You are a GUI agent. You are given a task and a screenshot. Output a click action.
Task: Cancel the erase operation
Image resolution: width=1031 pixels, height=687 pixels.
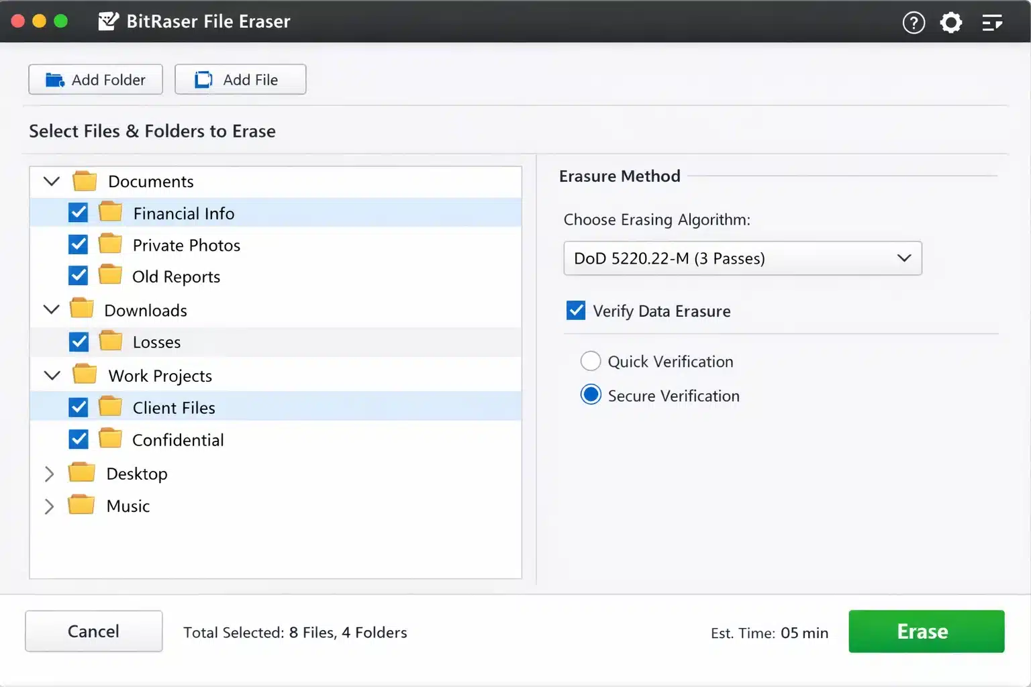coord(93,631)
